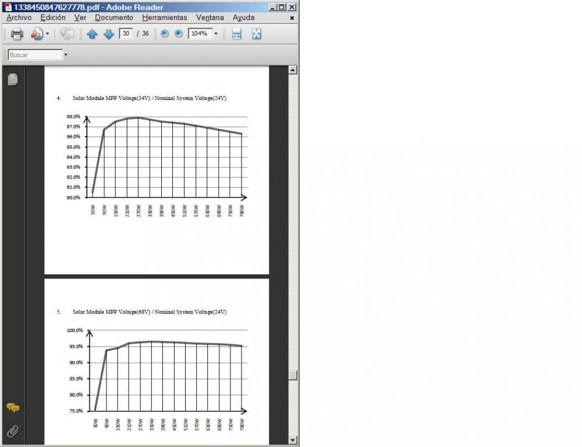
Task: Maximize the Adobe Reader window
Action: point(282,7)
